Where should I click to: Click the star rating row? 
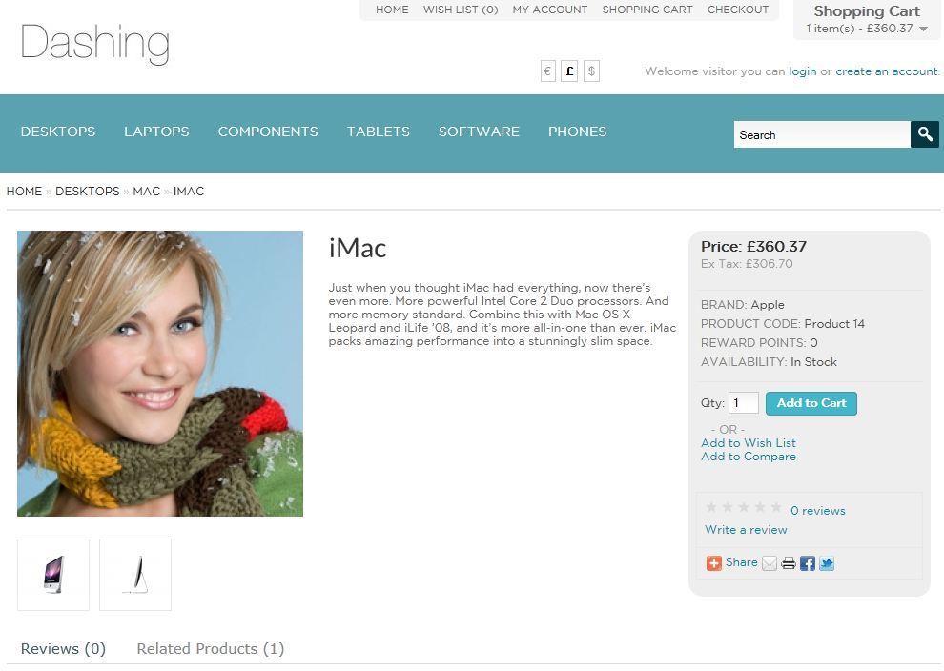point(744,507)
